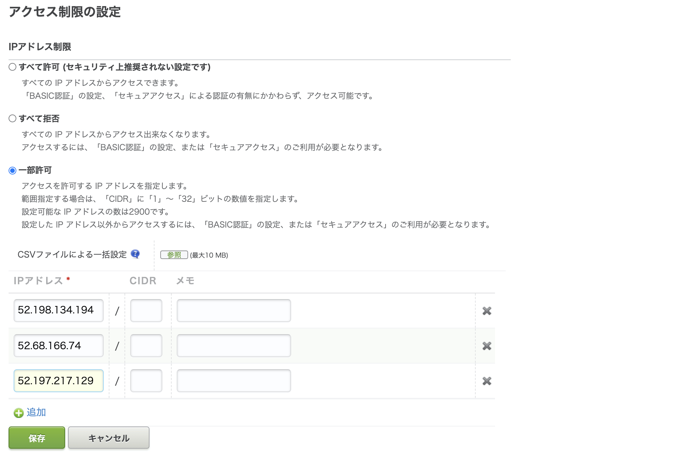Click the memo field for 52.198.134.194
The width and height of the screenshot is (676, 458).
pyautogui.click(x=234, y=310)
